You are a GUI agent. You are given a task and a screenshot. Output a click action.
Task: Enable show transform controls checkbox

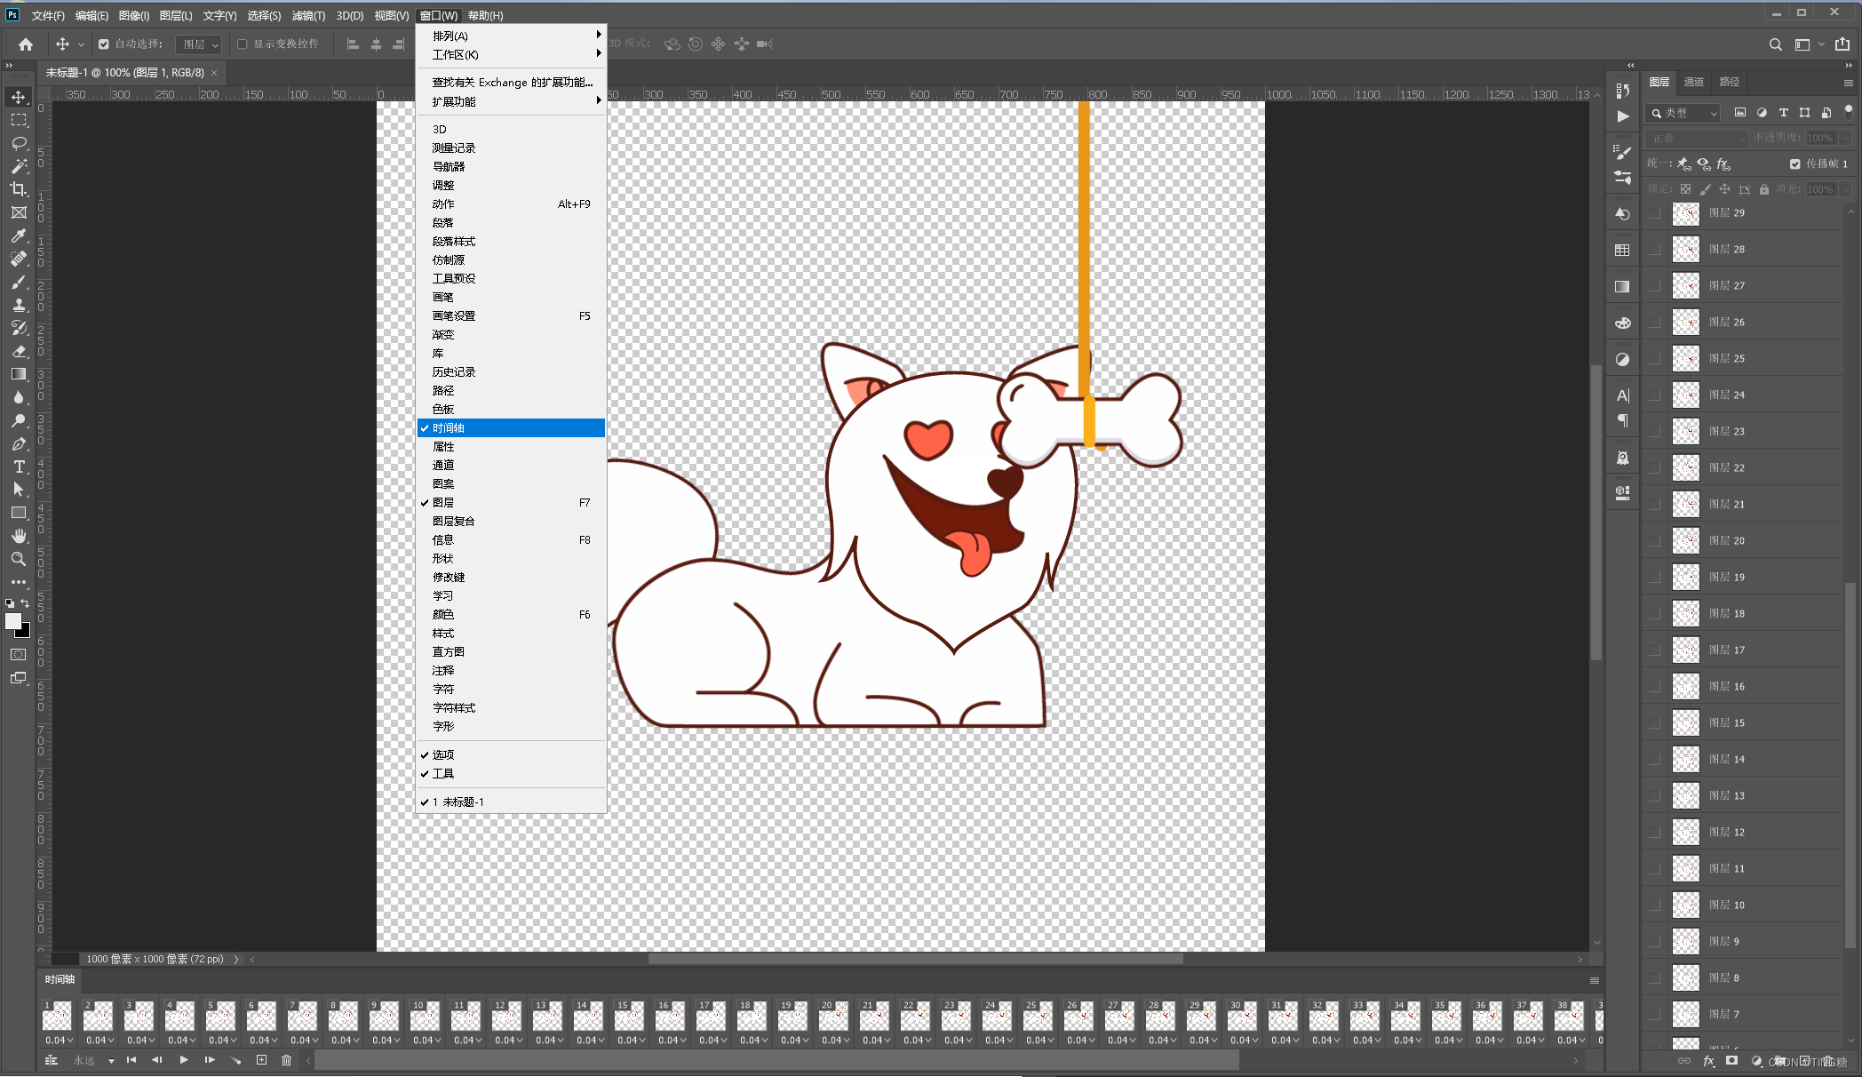(x=242, y=44)
